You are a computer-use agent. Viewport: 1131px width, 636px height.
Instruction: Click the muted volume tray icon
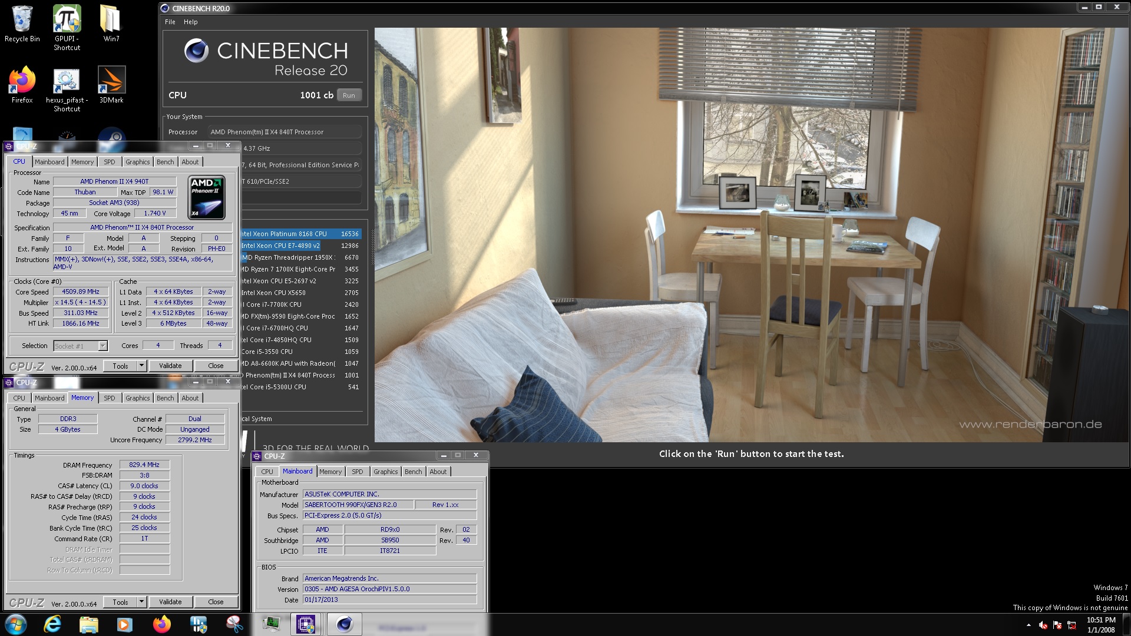click(x=1043, y=625)
